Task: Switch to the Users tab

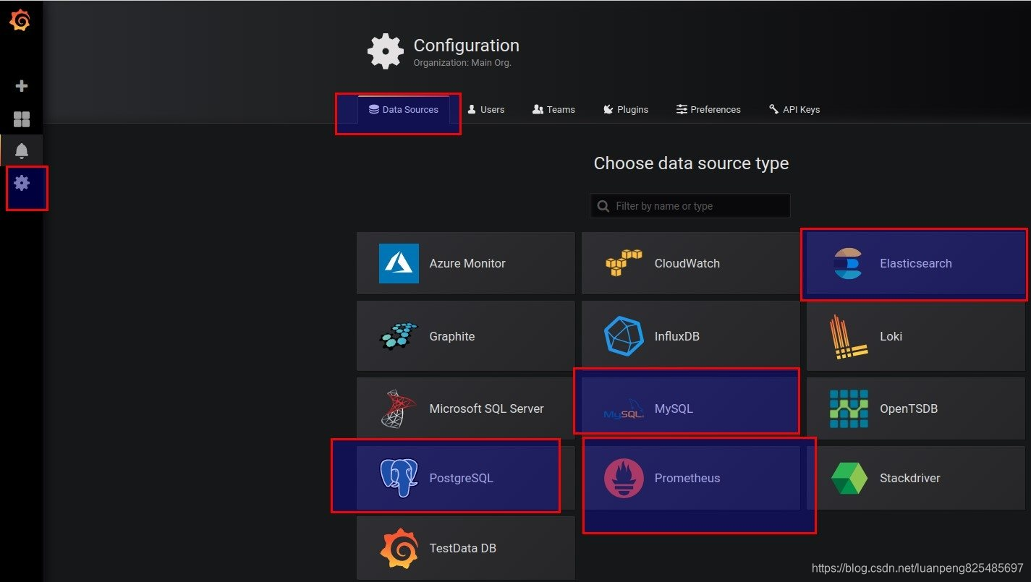Action: point(486,110)
